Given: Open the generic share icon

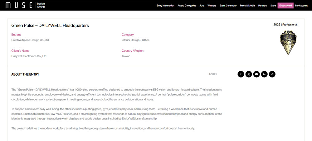Looking at the screenshot, I should (x=272, y=74).
